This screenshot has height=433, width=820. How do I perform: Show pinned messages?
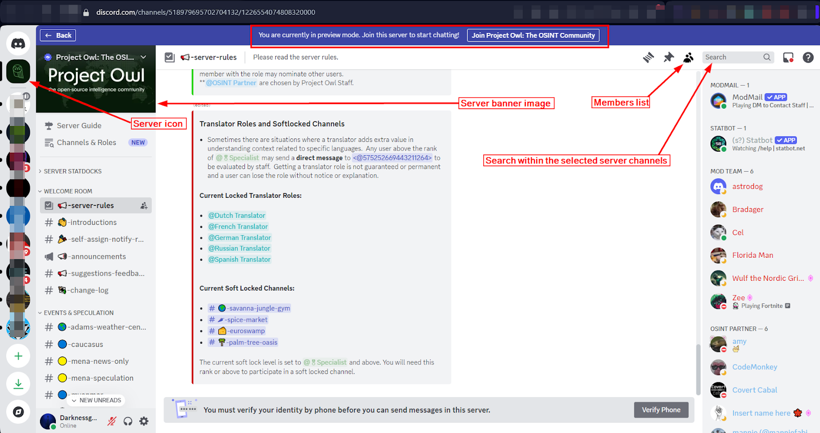point(669,57)
